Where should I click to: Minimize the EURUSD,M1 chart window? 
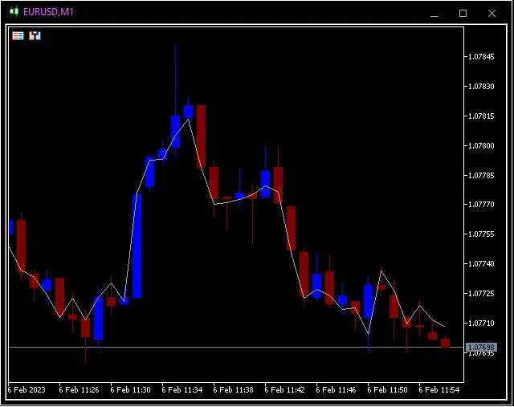point(434,14)
